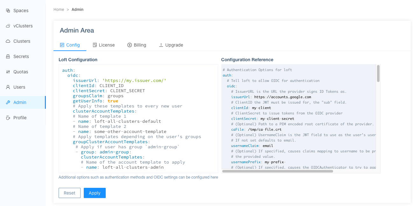The image size is (413, 206).
Task: Click the 'Additional options' help text
Action: tap(138, 177)
